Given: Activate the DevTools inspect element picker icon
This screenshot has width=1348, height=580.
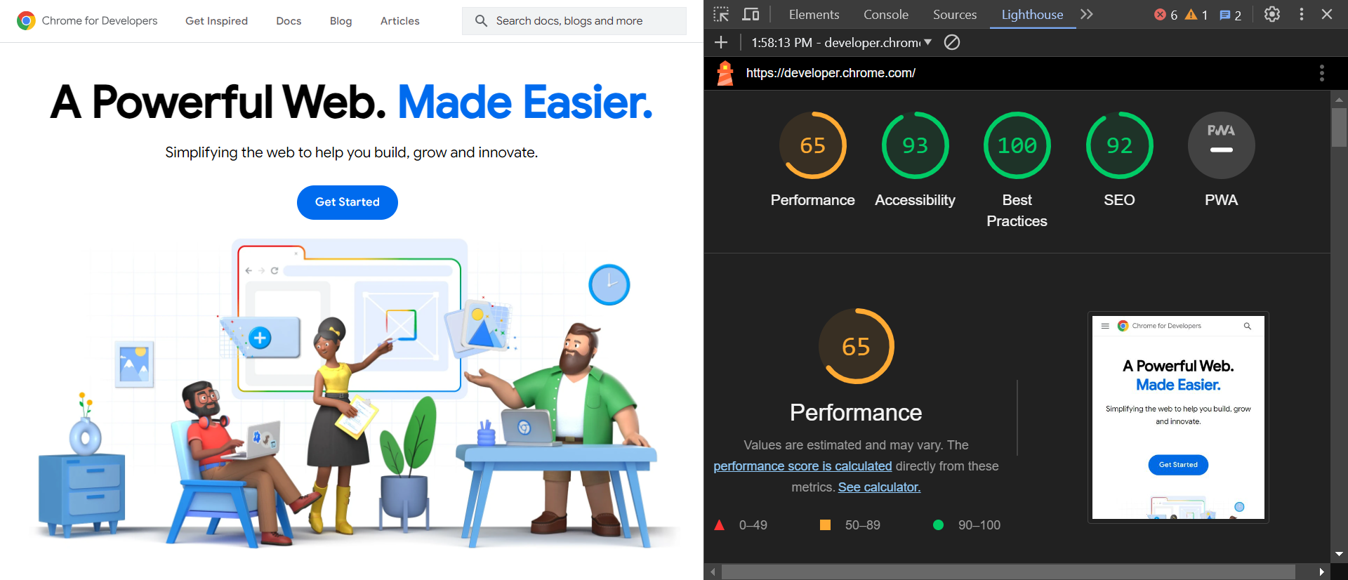Looking at the screenshot, I should pos(721,14).
